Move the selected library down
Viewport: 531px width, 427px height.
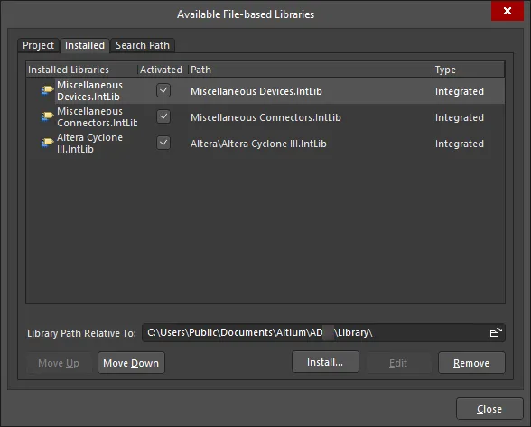tap(131, 363)
